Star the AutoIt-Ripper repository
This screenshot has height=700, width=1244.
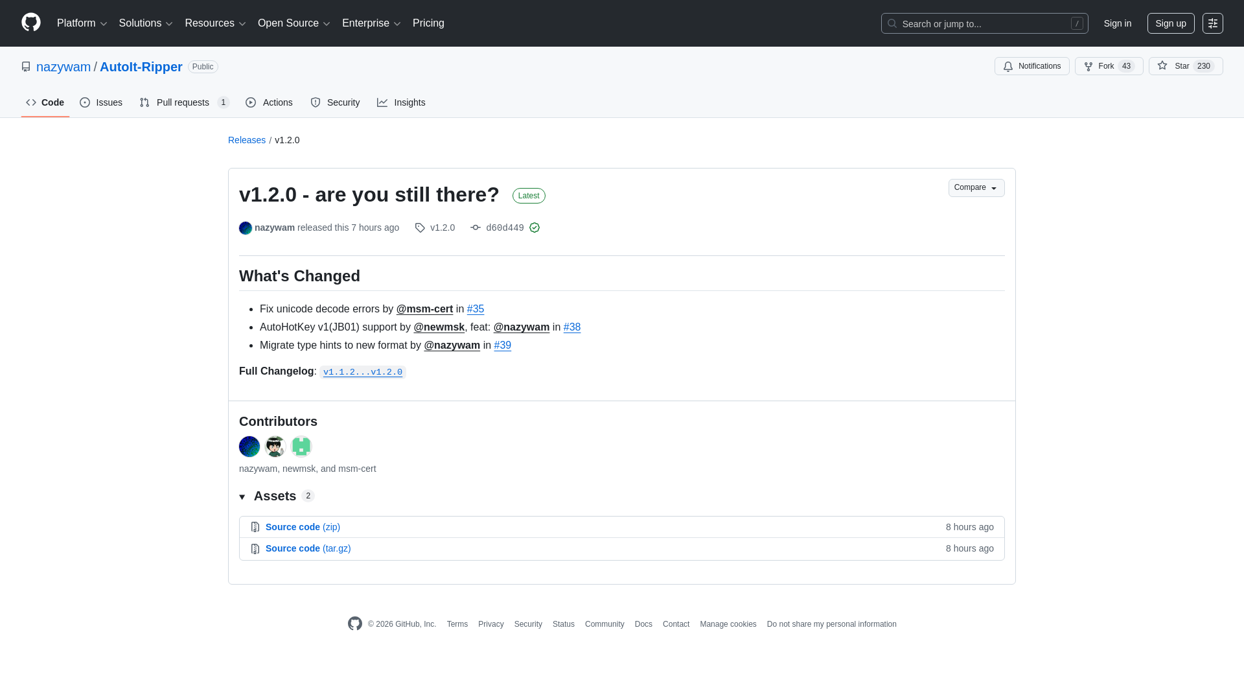[x=1183, y=66]
